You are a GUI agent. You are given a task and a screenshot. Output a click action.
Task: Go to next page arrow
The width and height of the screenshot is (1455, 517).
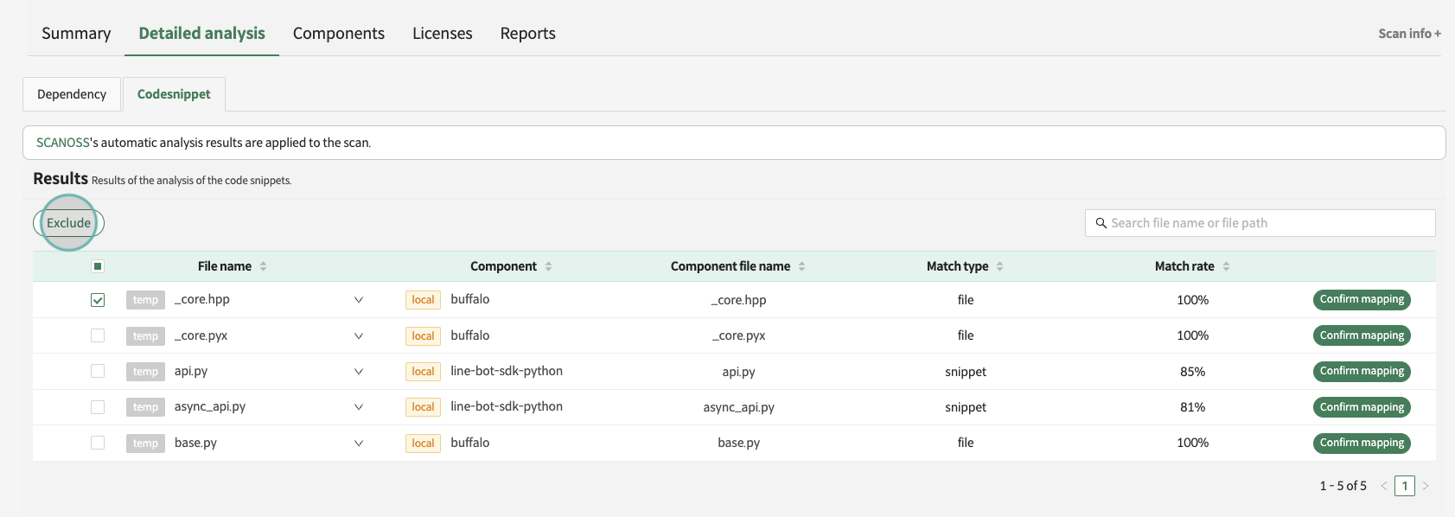pyautogui.click(x=1426, y=486)
